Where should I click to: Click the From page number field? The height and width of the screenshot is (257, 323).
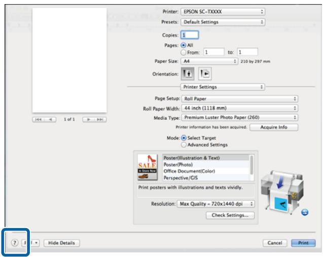coord(213,52)
